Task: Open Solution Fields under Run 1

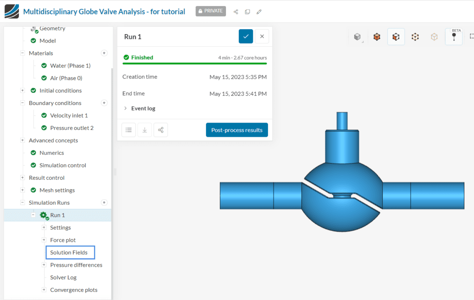Action: [70, 252]
